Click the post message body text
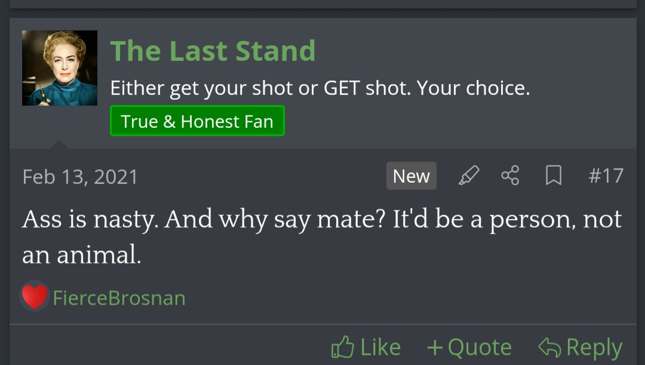The width and height of the screenshot is (645, 365). pyautogui.click(x=321, y=237)
